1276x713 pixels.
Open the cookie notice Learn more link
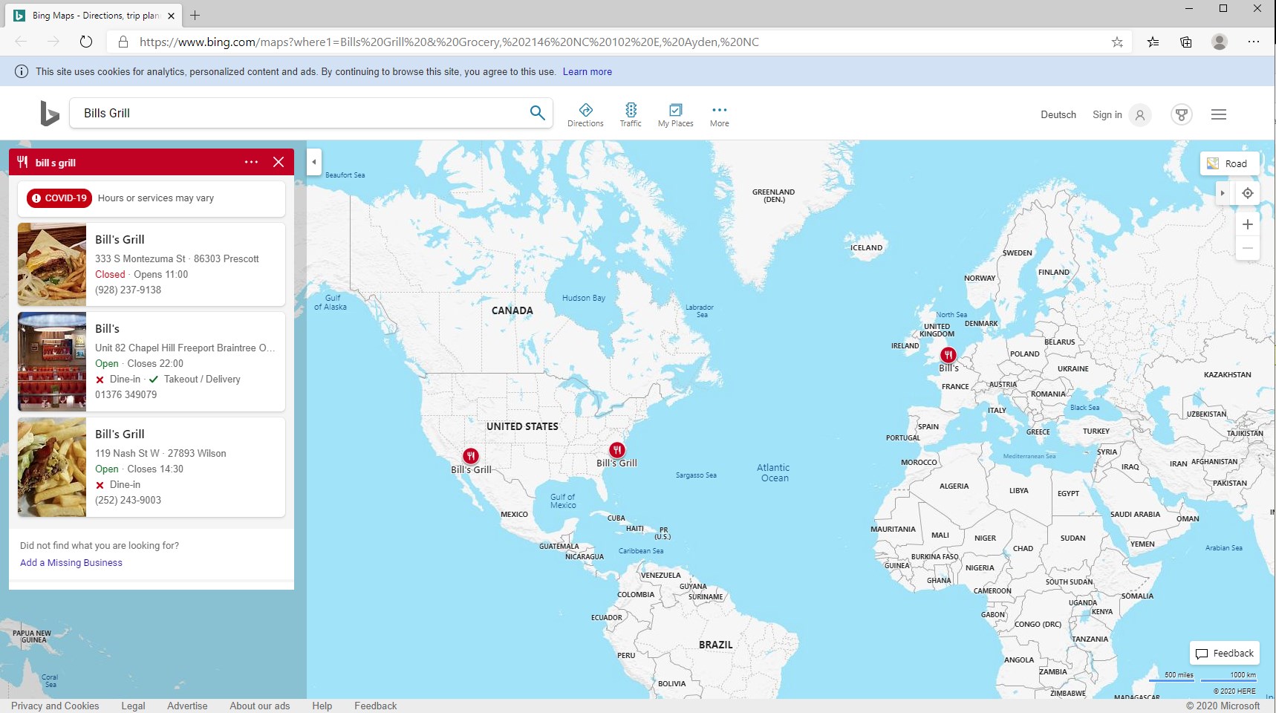pos(587,72)
